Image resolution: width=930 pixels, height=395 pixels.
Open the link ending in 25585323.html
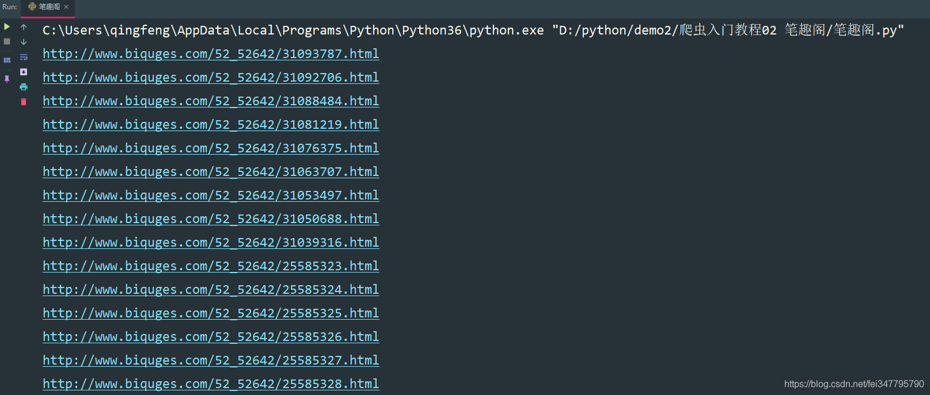point(211,266)
